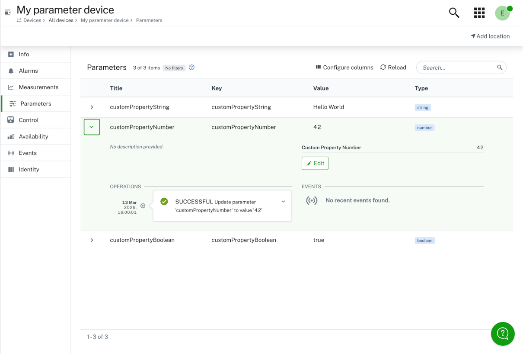The image size is (523, 354).
Task: Open the global search magnifier icon
Action: [454, 13]
